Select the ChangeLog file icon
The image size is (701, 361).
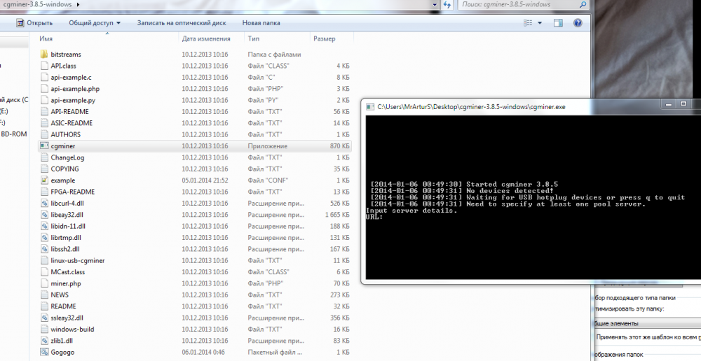[x=43, y=157]
